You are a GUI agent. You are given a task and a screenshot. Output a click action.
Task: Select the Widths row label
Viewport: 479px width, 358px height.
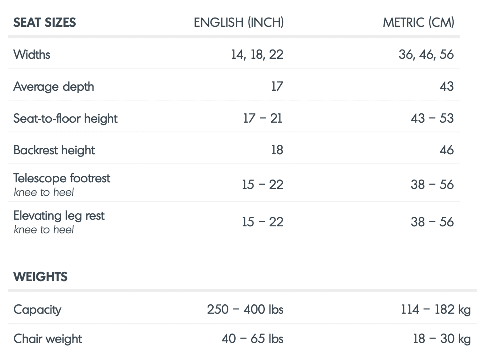click(32, 55)
